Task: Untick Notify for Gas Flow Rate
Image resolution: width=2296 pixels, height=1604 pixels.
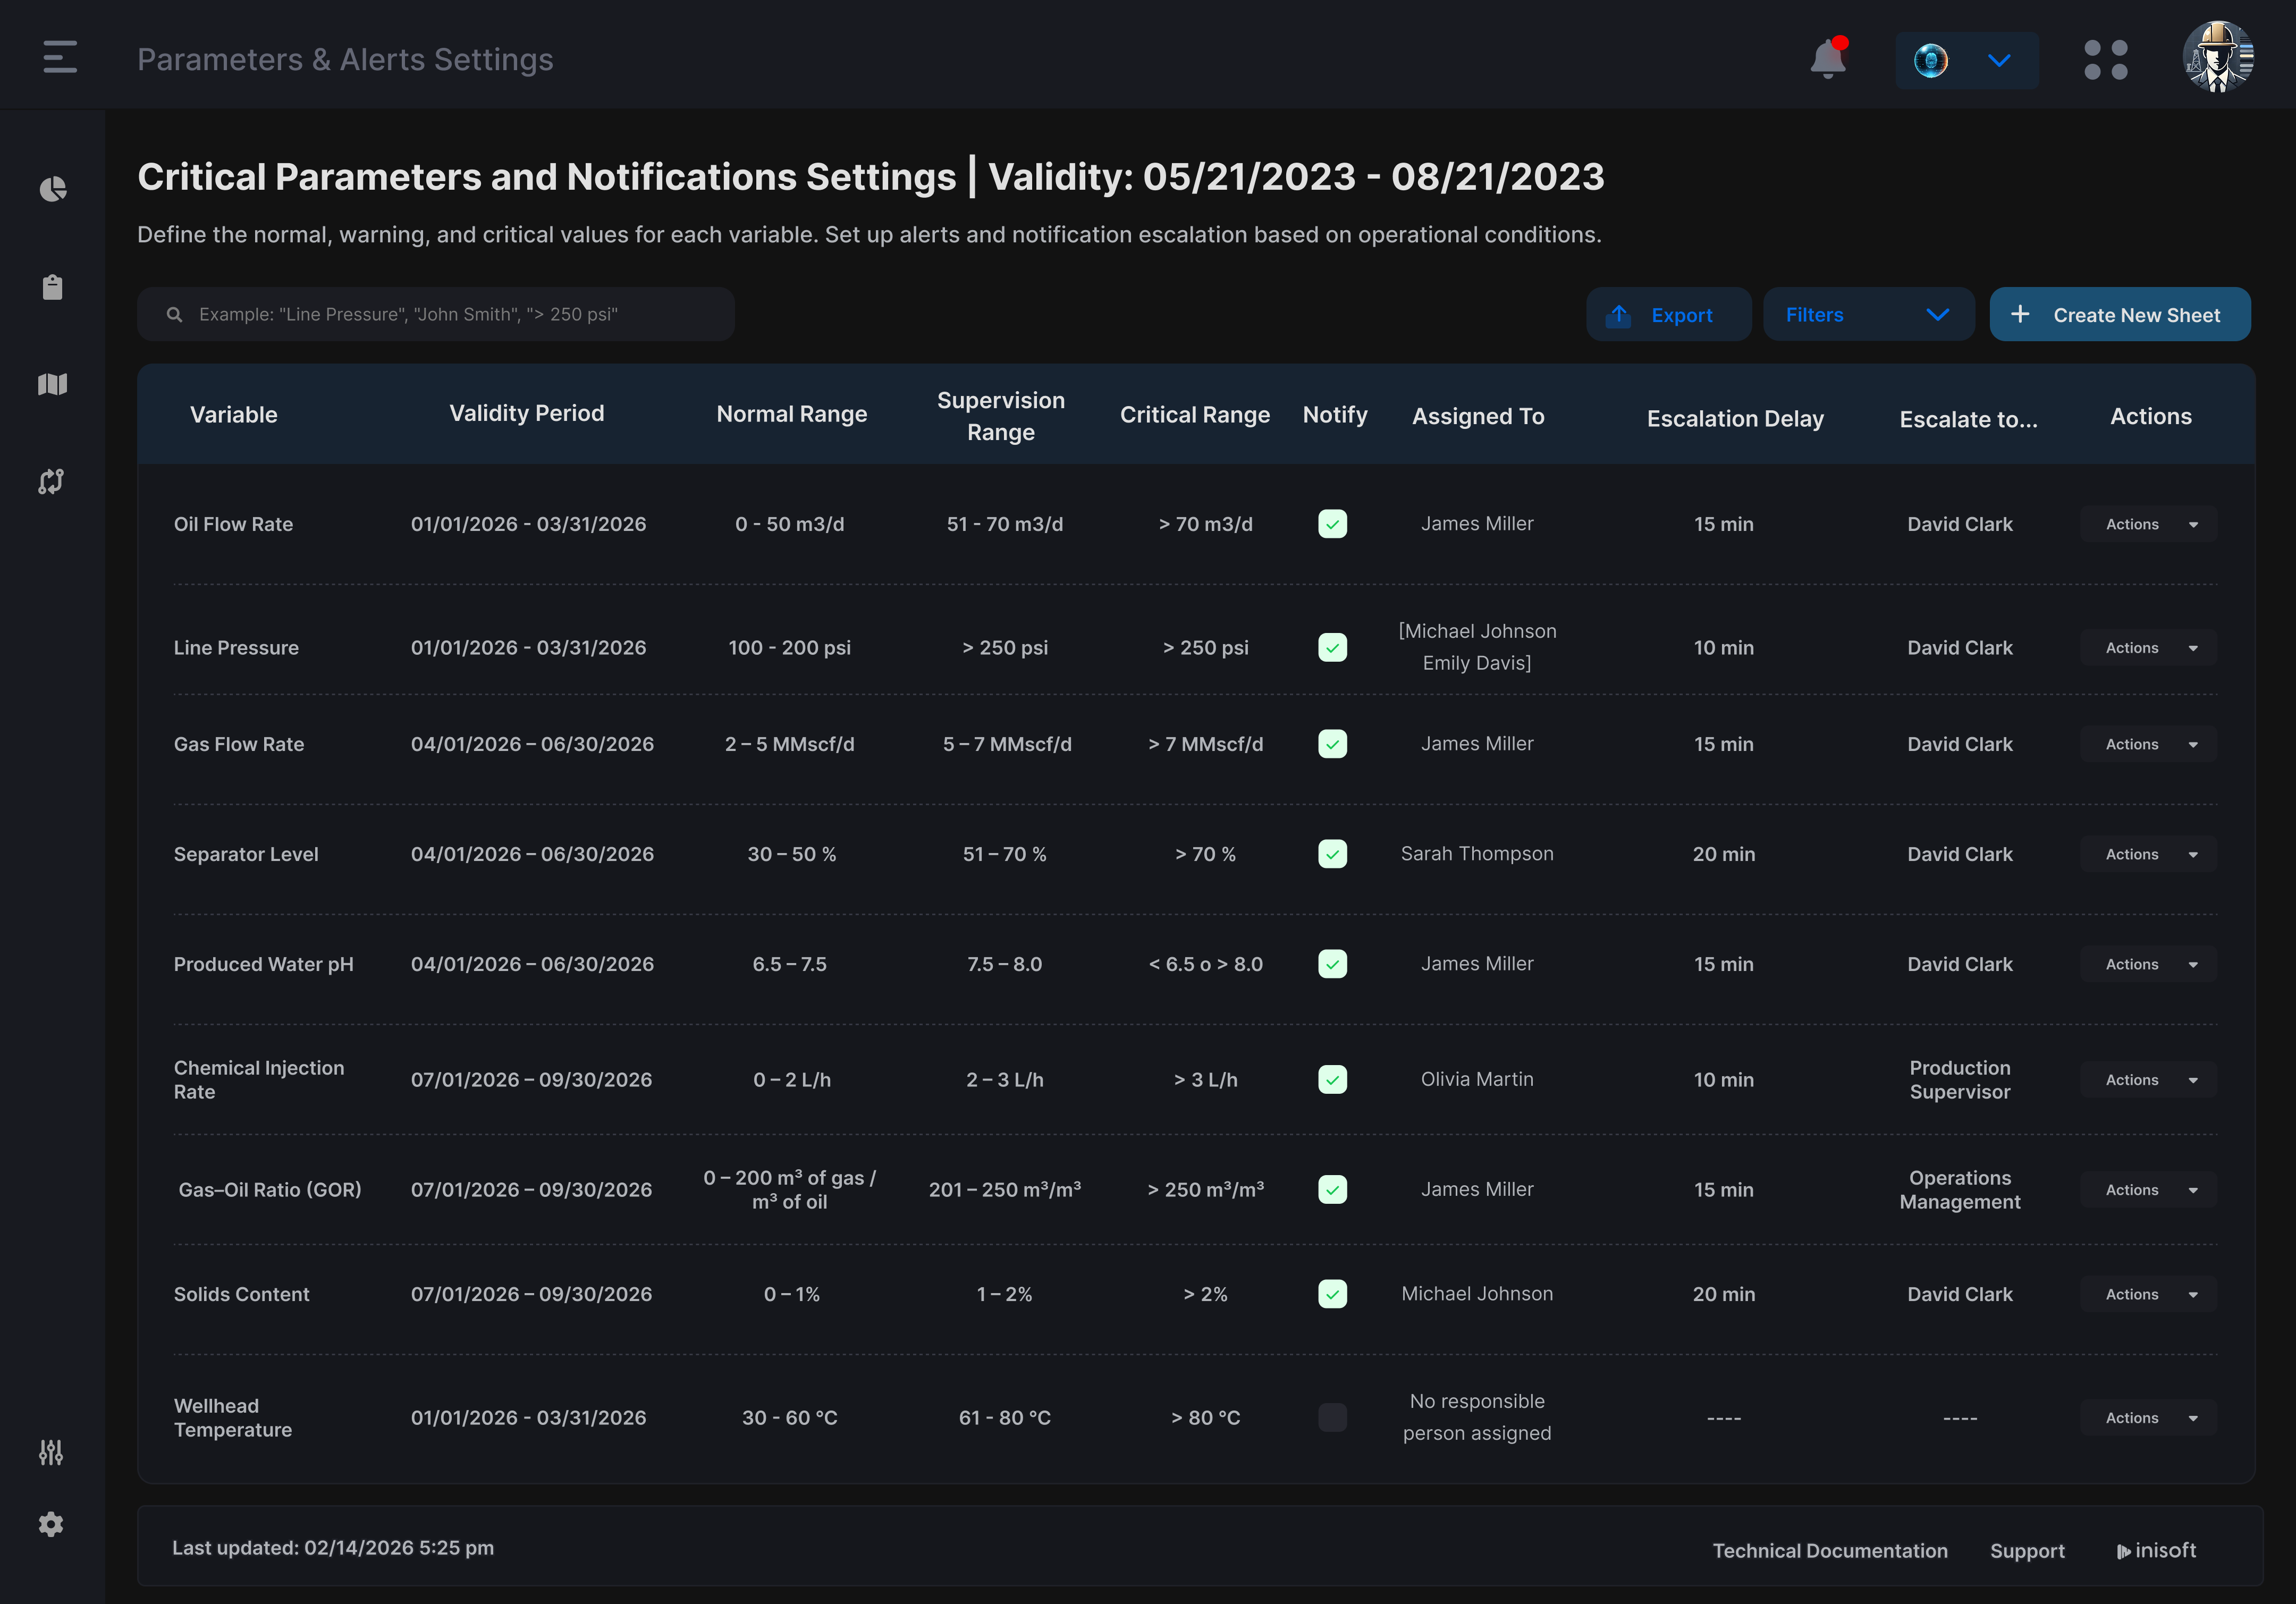Action: [x=1332, y=744]
